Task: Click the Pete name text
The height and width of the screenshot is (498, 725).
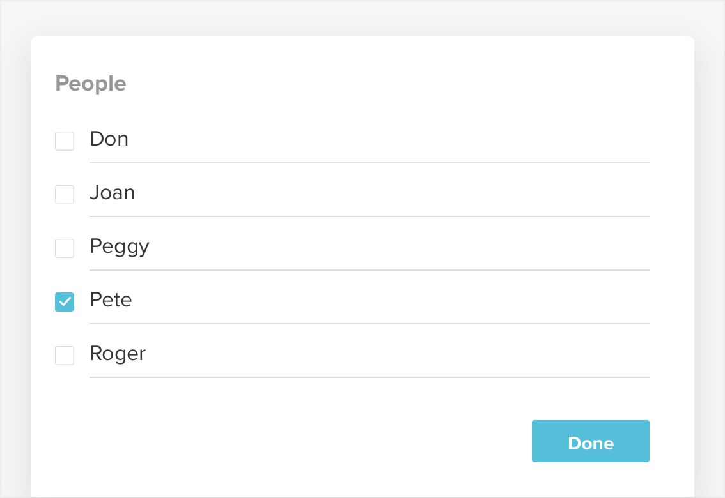Action: 111,300
